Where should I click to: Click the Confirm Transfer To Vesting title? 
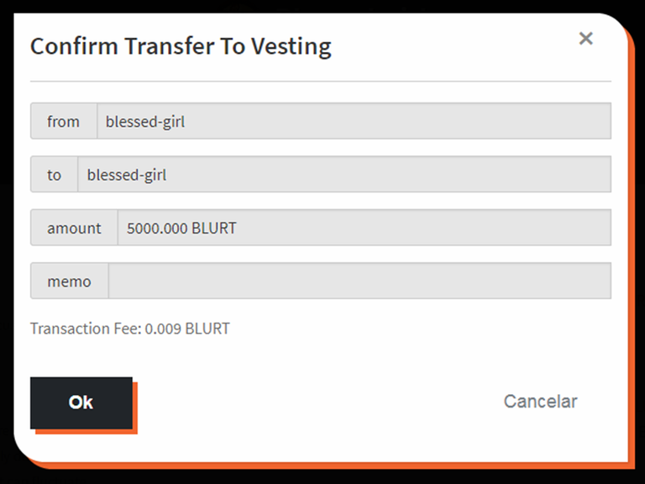pos(181,46)
